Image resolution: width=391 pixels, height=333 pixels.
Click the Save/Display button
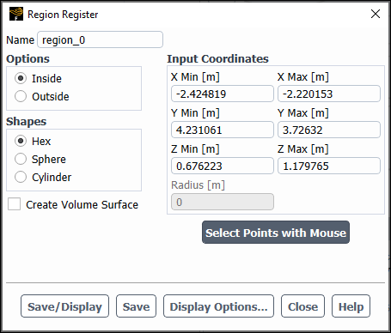(64, 306)
